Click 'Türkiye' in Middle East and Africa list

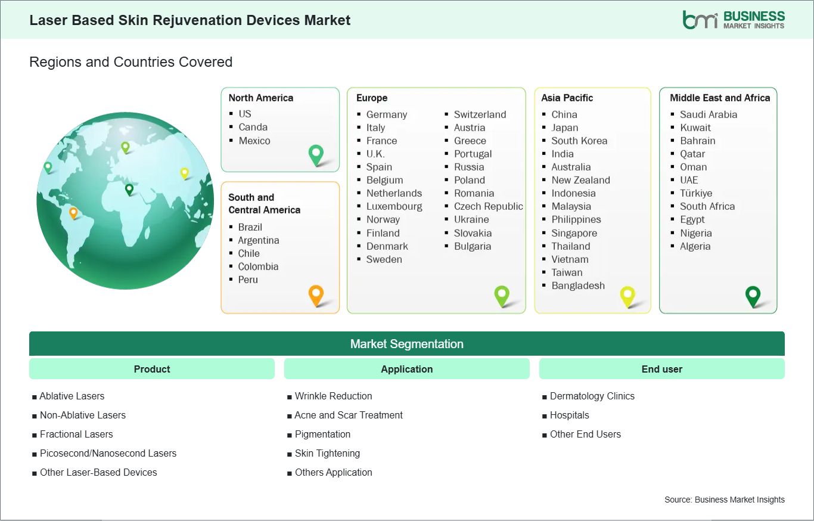point(696,193)
